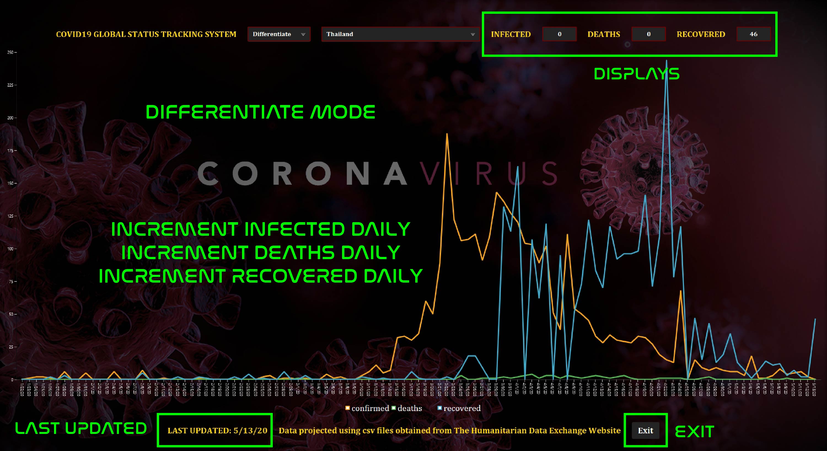This screenshot has height=451, width=827.
Task: Toggle the recovered series legend label
Action: point(462,408)
